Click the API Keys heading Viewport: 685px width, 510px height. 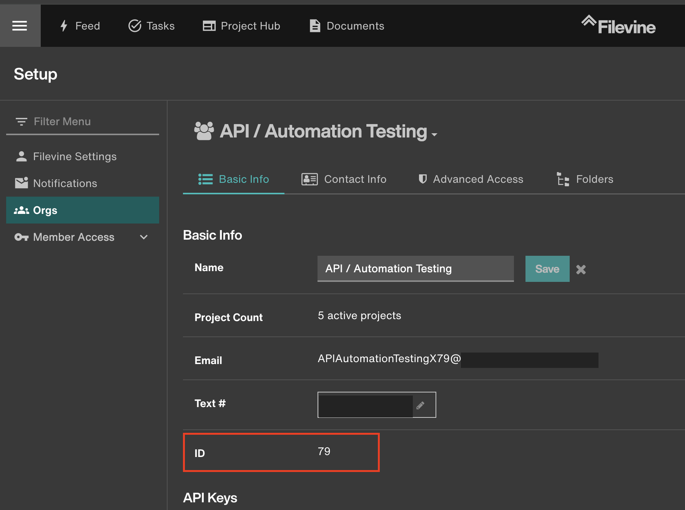(x=210, y=498)
